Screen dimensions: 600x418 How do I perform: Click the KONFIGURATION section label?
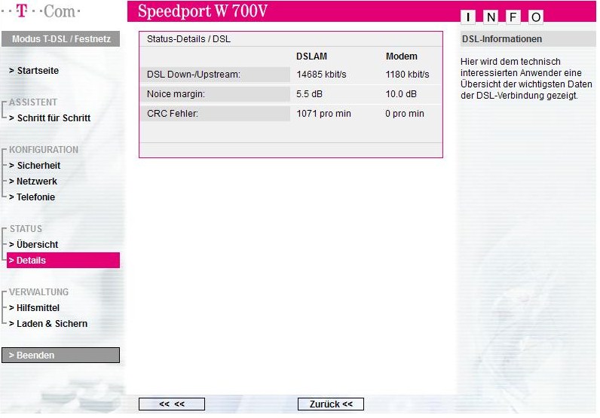tap(44, 150)
